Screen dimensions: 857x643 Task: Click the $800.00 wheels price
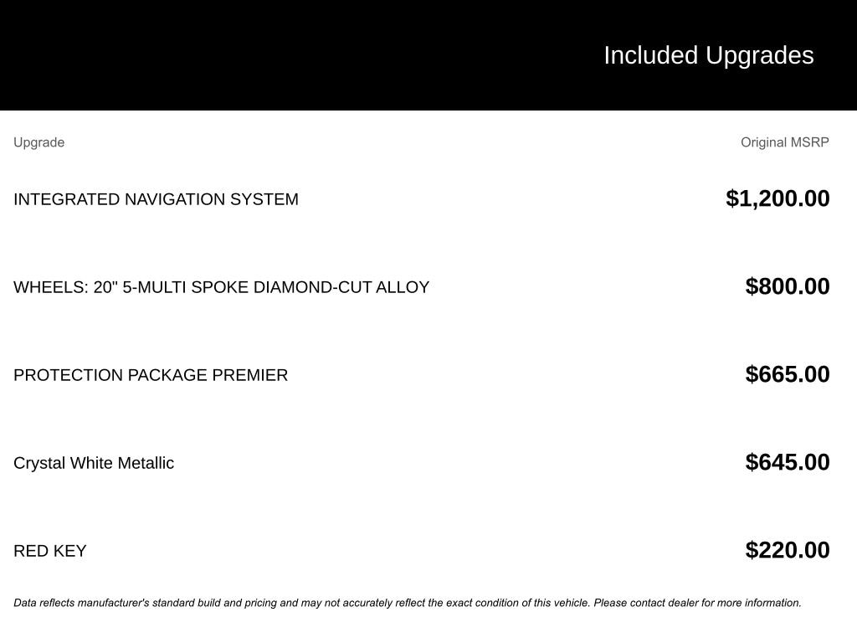click(787, 286)
